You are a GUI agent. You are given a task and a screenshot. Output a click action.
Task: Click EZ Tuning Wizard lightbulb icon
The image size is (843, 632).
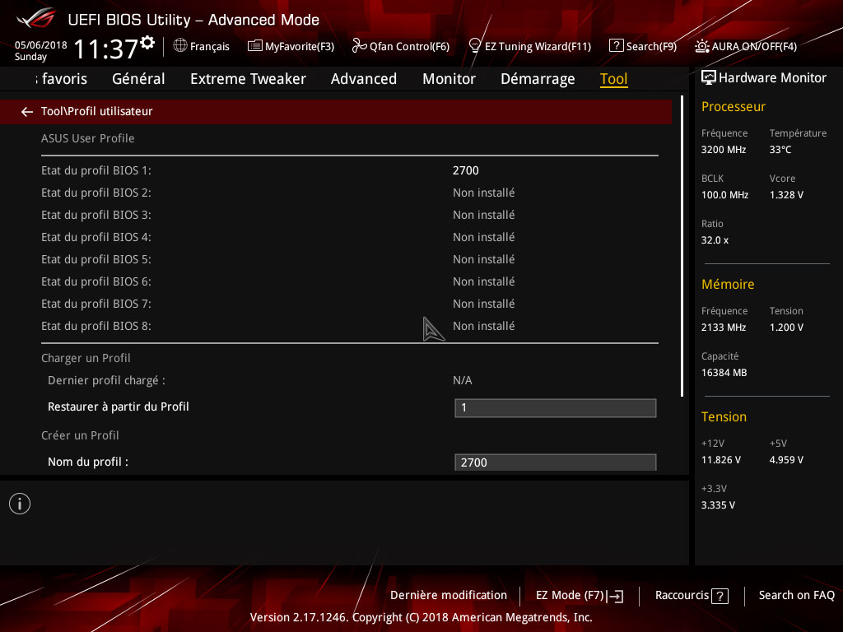[475, 46]
